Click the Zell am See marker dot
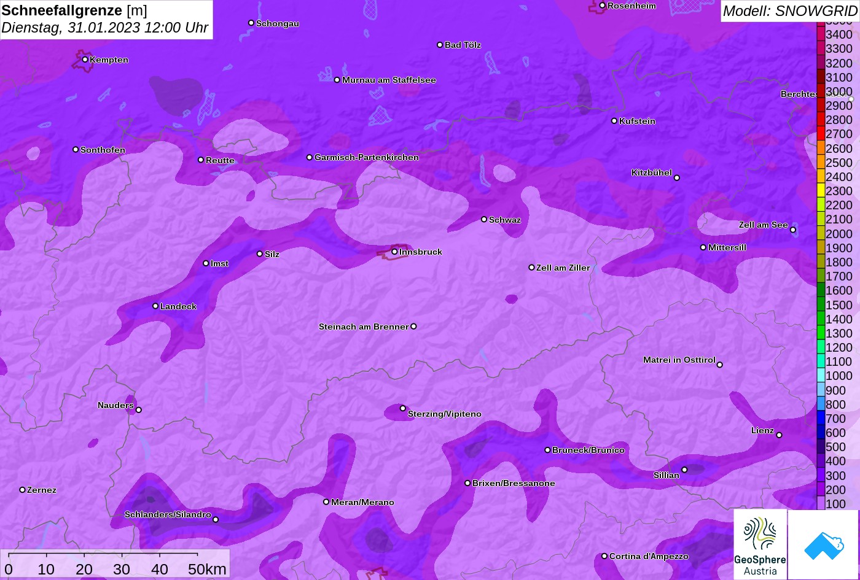This screenshot has height=580, width=860. [793, 230]
